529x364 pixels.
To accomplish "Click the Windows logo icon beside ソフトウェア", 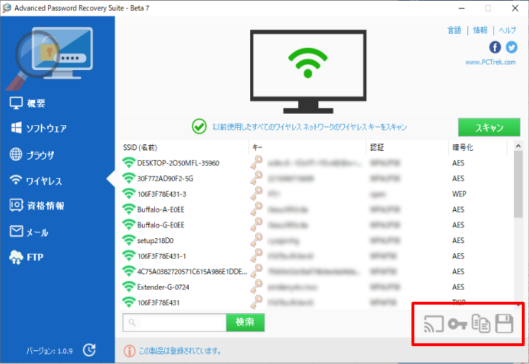I will [x=16, y=127].
